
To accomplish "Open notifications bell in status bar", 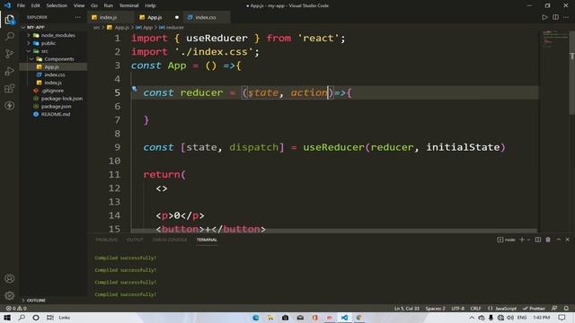I will (x=566, y=309).
